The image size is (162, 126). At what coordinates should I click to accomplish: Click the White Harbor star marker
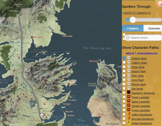point(32,37)
